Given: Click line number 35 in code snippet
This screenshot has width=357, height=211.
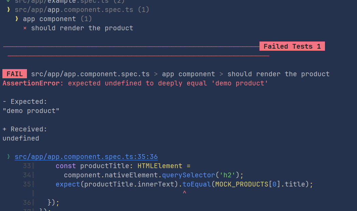Looking at the screenshot, I should (27, 184).
